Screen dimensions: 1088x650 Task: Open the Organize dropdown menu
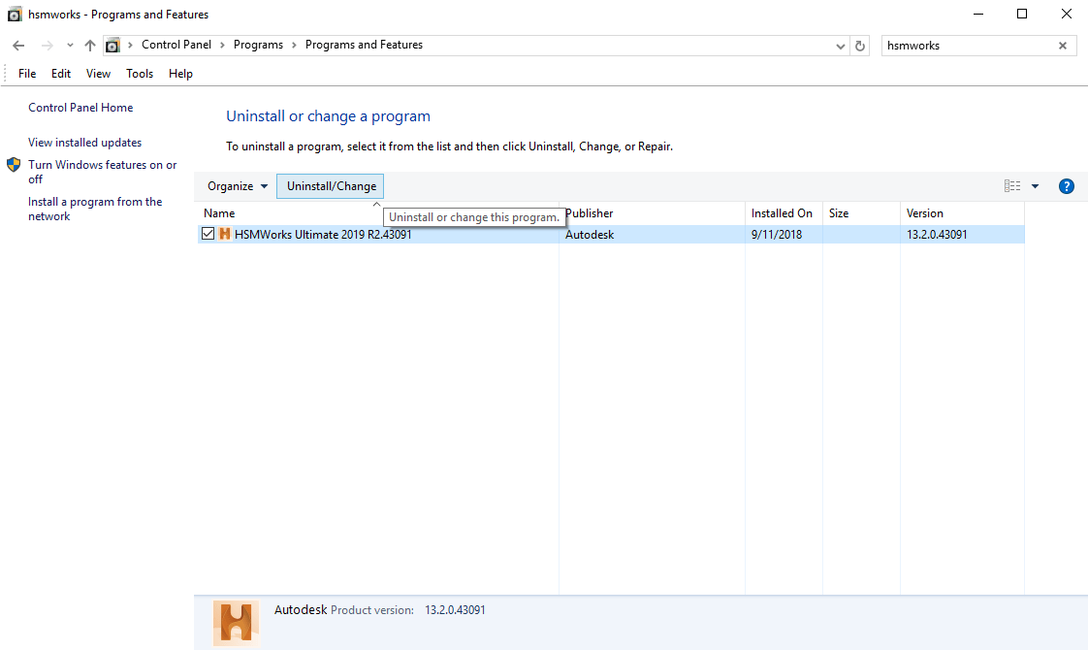[236, 185]
